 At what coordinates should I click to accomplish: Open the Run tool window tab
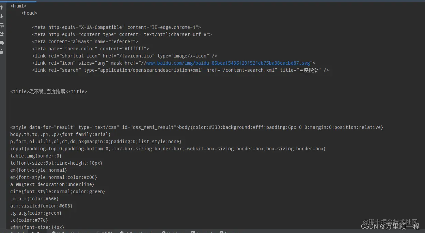click(x=37, y=232)
